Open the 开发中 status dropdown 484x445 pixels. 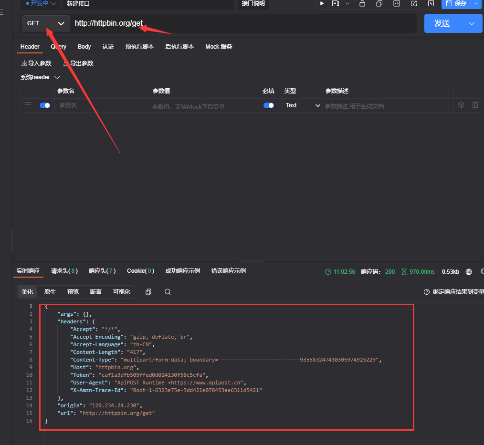pyautogui.click(x=41, y=3)
